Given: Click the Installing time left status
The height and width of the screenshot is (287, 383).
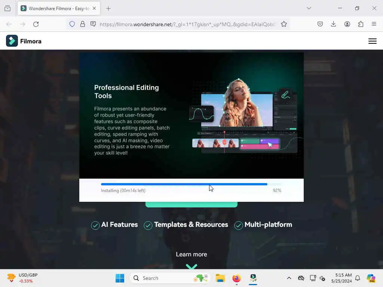Looking at the screenshot, I should click(x=123, y=191).
